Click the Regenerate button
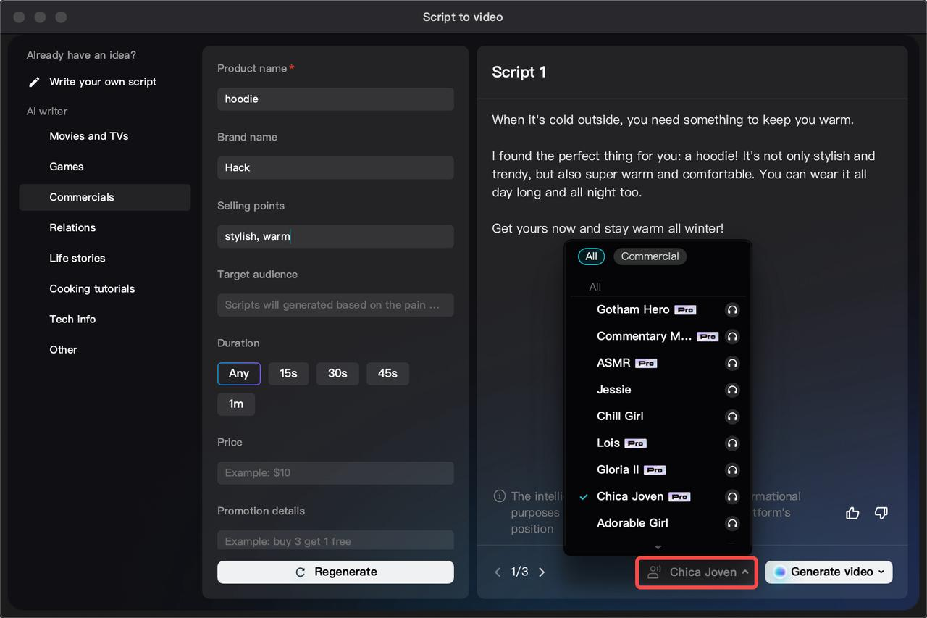927x618 pixels. click(335, 572)
